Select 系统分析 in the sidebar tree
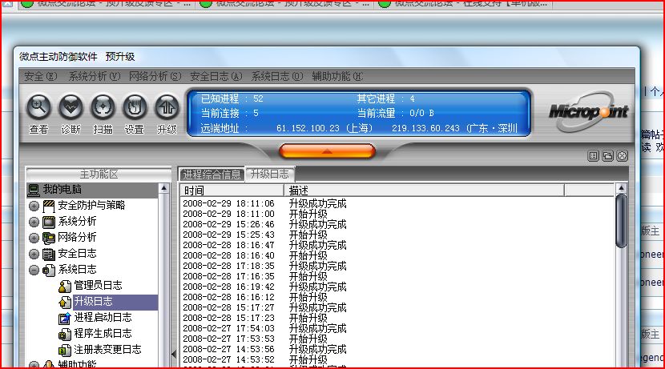665x369 pixels. 77,222
